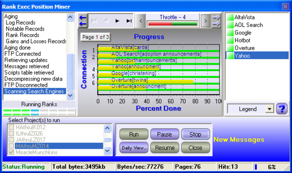Click the double left blue arrows icon
Image resolution: width=292 pixels, height=173 pixels.
point(83,20)
